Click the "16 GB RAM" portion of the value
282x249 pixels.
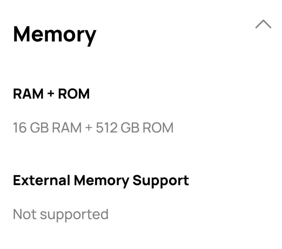point(47,128)
